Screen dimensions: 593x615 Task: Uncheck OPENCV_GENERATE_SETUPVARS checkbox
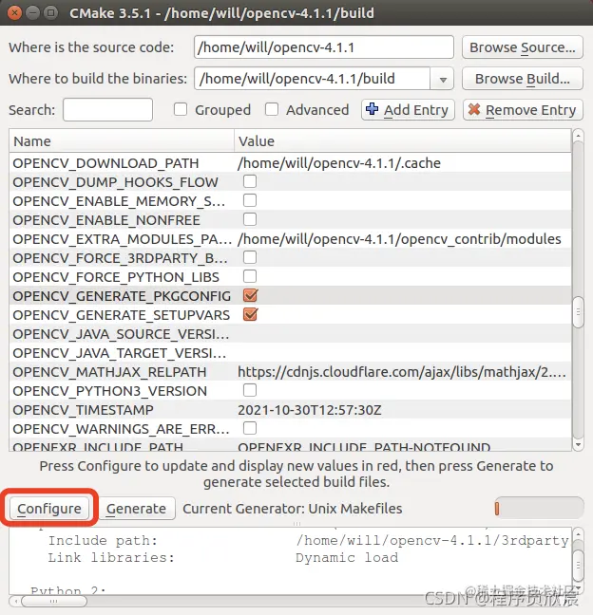point(250,314)
